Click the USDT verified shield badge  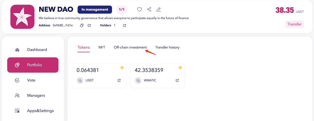pyautogui.click(x=122, y=68)
